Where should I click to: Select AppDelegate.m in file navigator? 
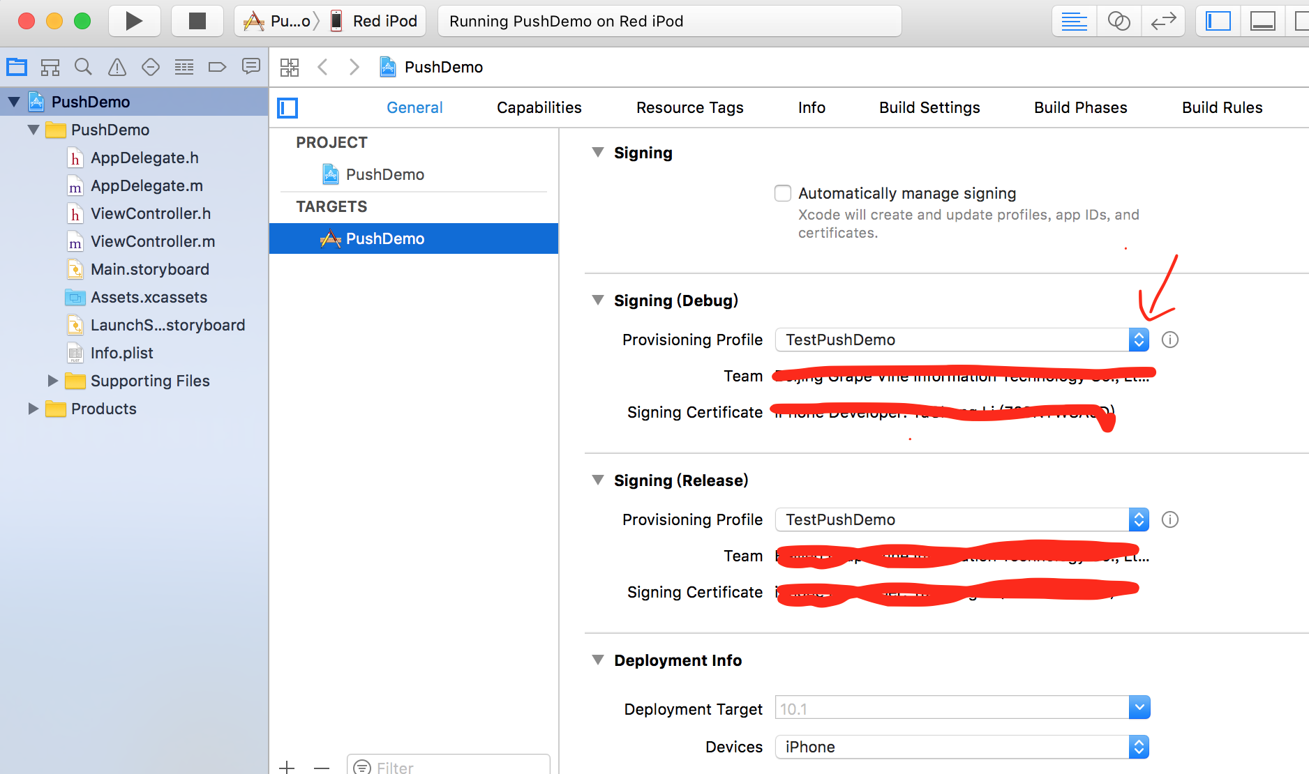tap(147, 185)
